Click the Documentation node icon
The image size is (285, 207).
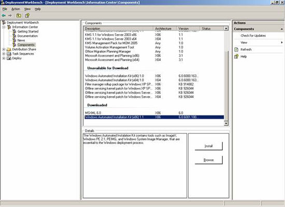[15, 36]
